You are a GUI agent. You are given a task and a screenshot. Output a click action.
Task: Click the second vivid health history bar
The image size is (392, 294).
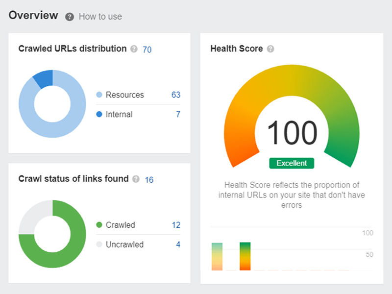click(x=245, y=256)
